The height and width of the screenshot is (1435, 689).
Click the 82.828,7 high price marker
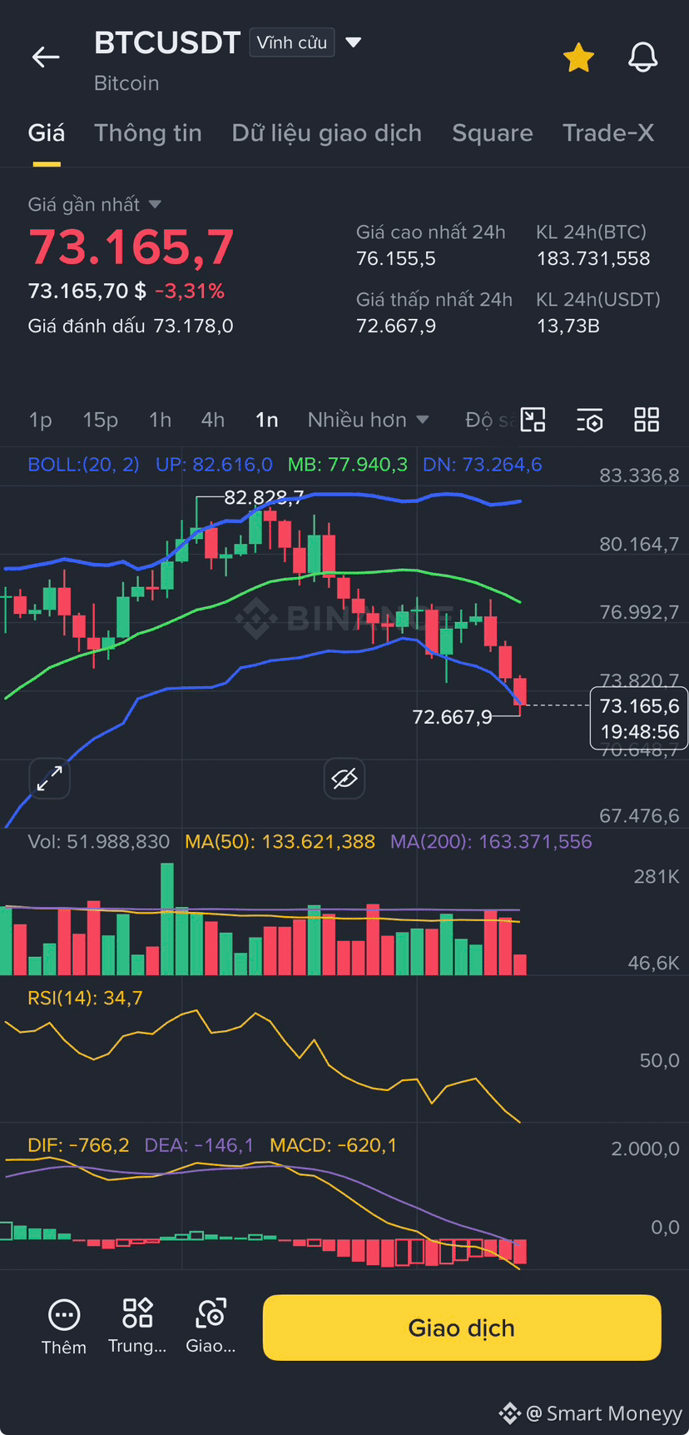click(x=264, y=498)
